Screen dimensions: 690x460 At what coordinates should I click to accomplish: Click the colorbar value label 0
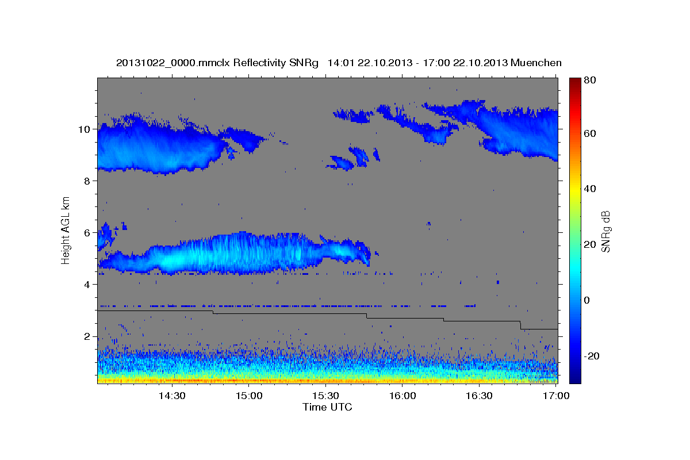point(587,300)
